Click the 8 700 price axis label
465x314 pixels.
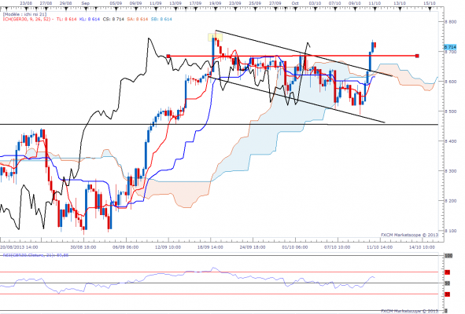click(x=451, y=52)
